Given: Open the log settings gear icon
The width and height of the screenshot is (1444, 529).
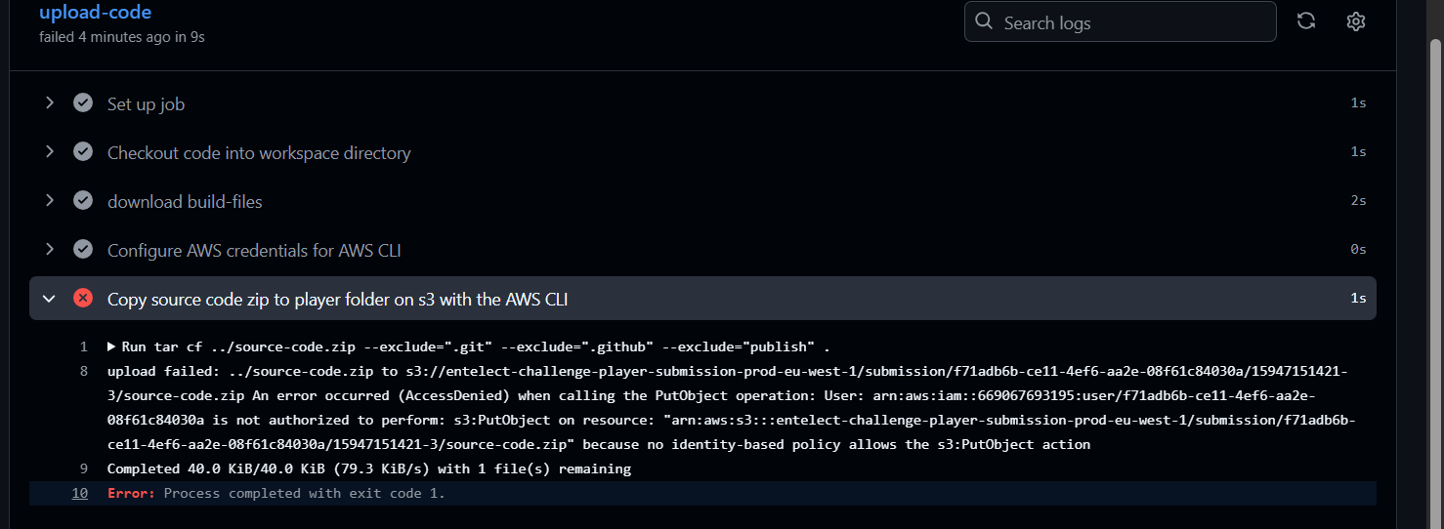Looking at the screenshot, I should click(1355, 21).
